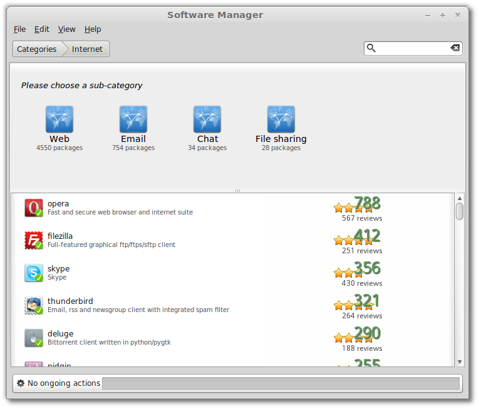Click the opera application icon

click(x=34, y=208)
